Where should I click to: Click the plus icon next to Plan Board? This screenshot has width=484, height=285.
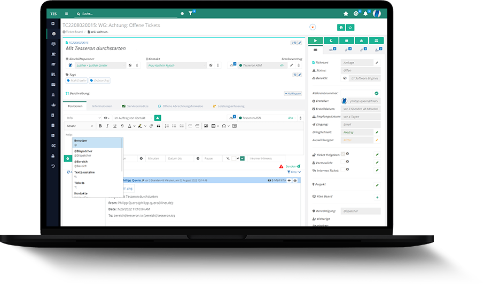point(377,197)
